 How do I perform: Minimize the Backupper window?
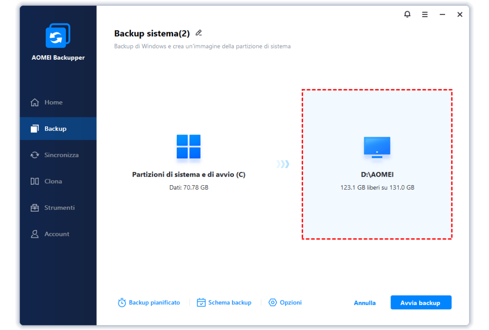[442, 14]
